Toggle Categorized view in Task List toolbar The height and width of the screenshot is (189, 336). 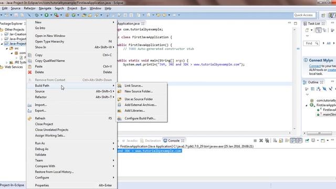point(319,30)
